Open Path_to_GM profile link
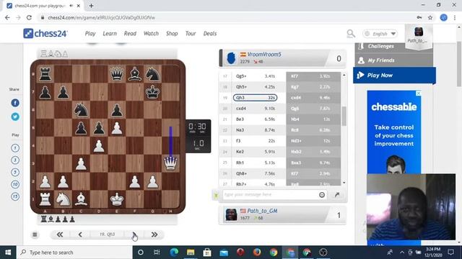 [x=262, y=211]
